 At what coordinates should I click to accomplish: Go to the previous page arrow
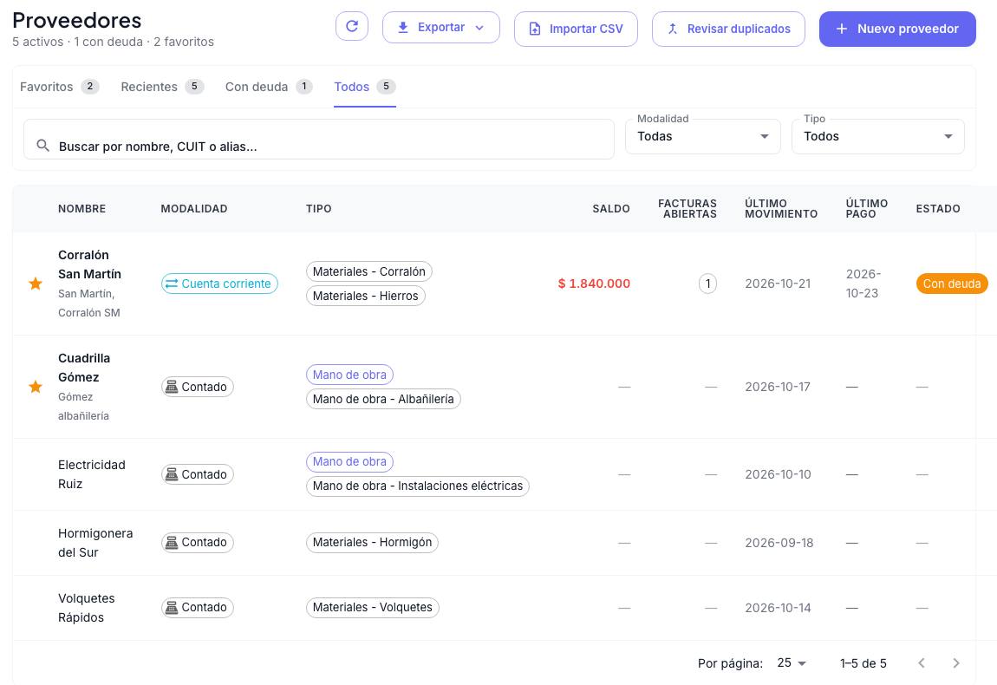point(922,662)
